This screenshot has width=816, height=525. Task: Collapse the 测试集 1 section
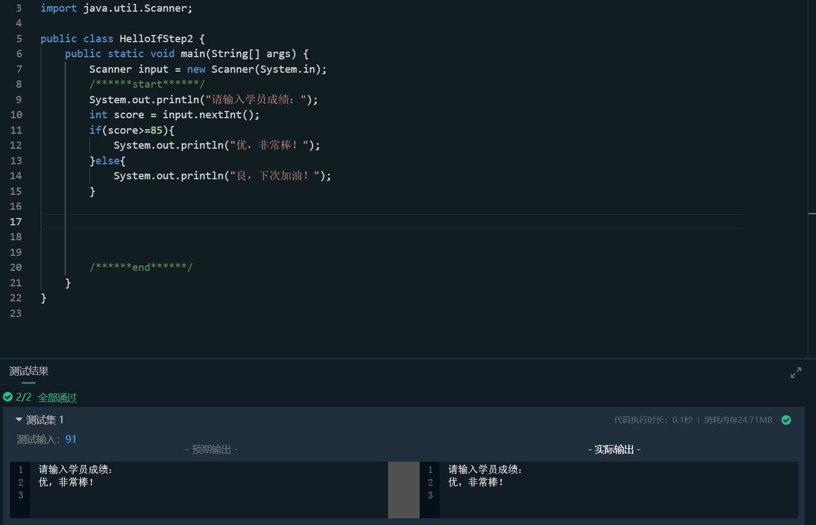coord(19,420)
